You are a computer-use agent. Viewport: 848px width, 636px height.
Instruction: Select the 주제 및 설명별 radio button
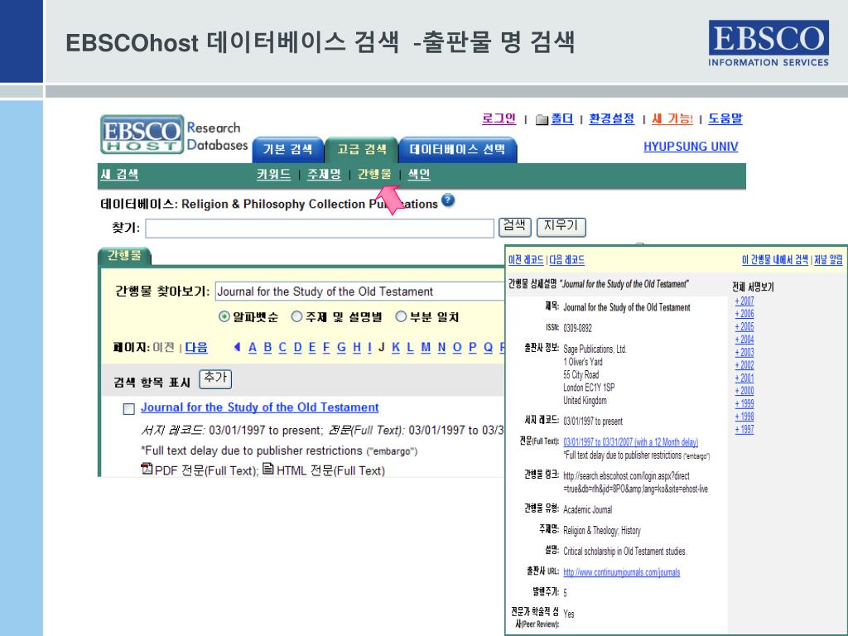pyautogui.click(x=297, y=317)
